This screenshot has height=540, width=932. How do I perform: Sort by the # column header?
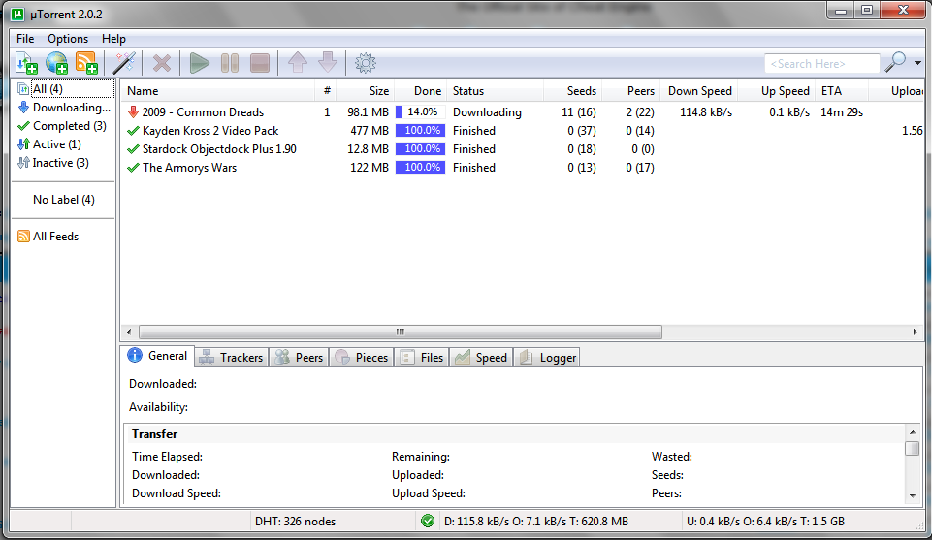click(325, 91)
